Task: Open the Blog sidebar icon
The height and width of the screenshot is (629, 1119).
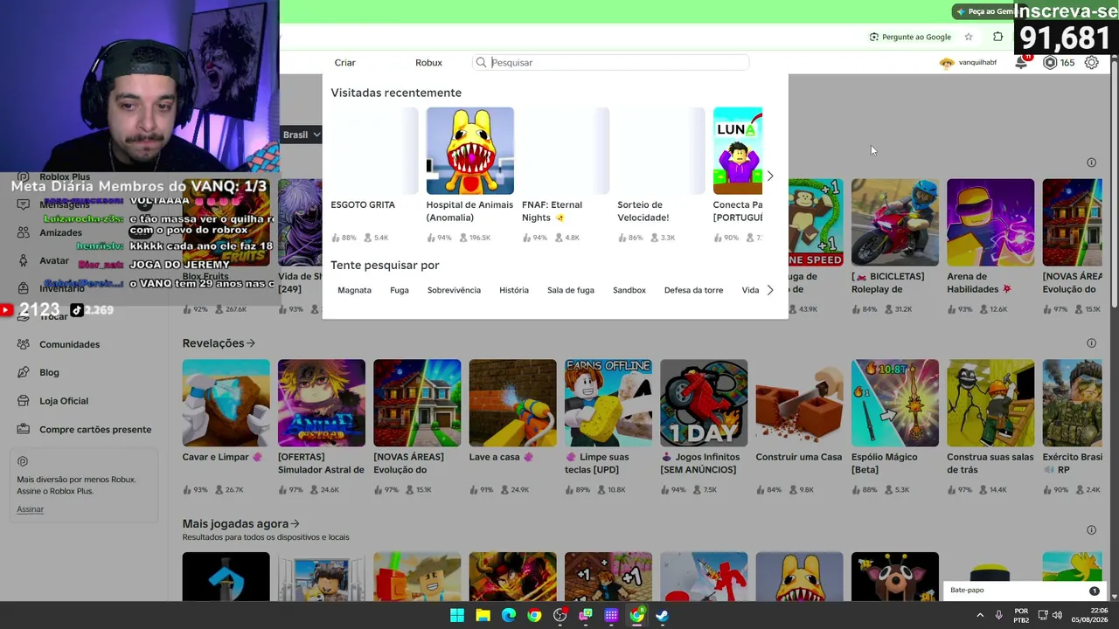Action: click(x=24, y=372)
